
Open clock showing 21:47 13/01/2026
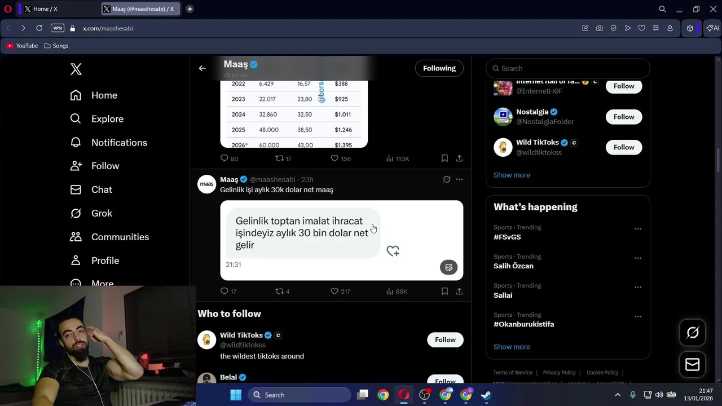click(699, 395)
